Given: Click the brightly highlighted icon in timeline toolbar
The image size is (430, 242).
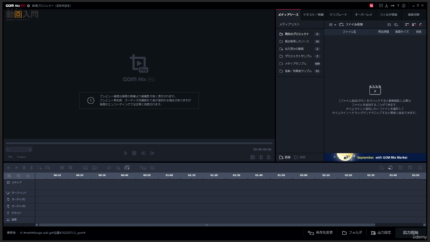Looking at the screenshot, I should (x=127, y=167).
